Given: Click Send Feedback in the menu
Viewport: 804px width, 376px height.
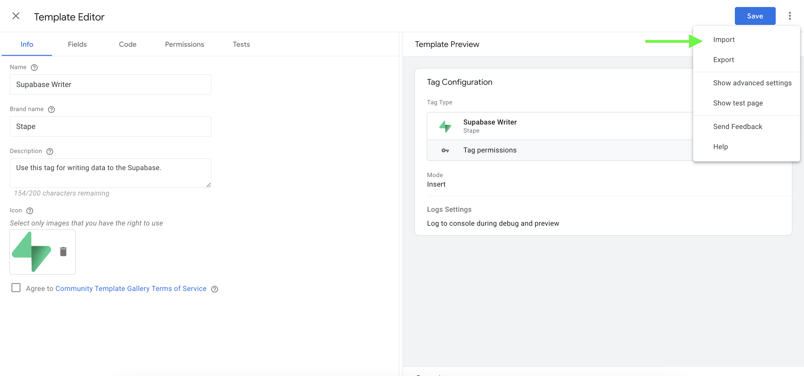Looking at the screenshot, I should point(746,127).
